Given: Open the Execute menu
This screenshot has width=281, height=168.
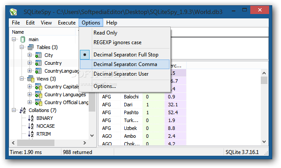Looking at the screenshot, I should tap(67, 23).
